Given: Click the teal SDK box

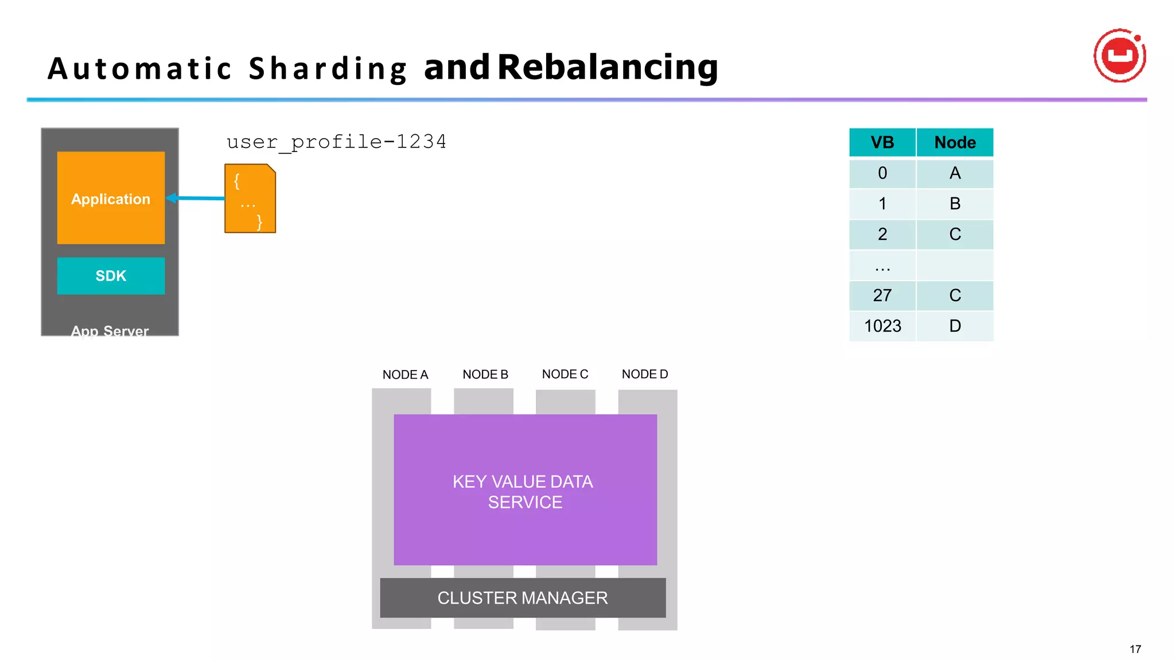Looking at the screenshot, I should (x=111, y=276).
